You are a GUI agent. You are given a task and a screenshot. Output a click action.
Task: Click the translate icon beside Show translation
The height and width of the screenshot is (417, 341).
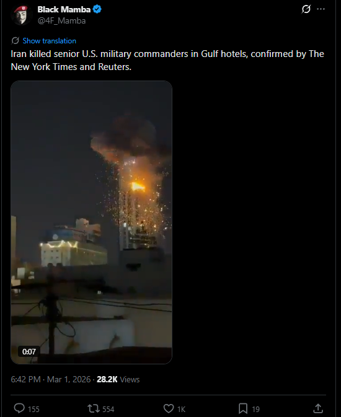coord(15,41)
